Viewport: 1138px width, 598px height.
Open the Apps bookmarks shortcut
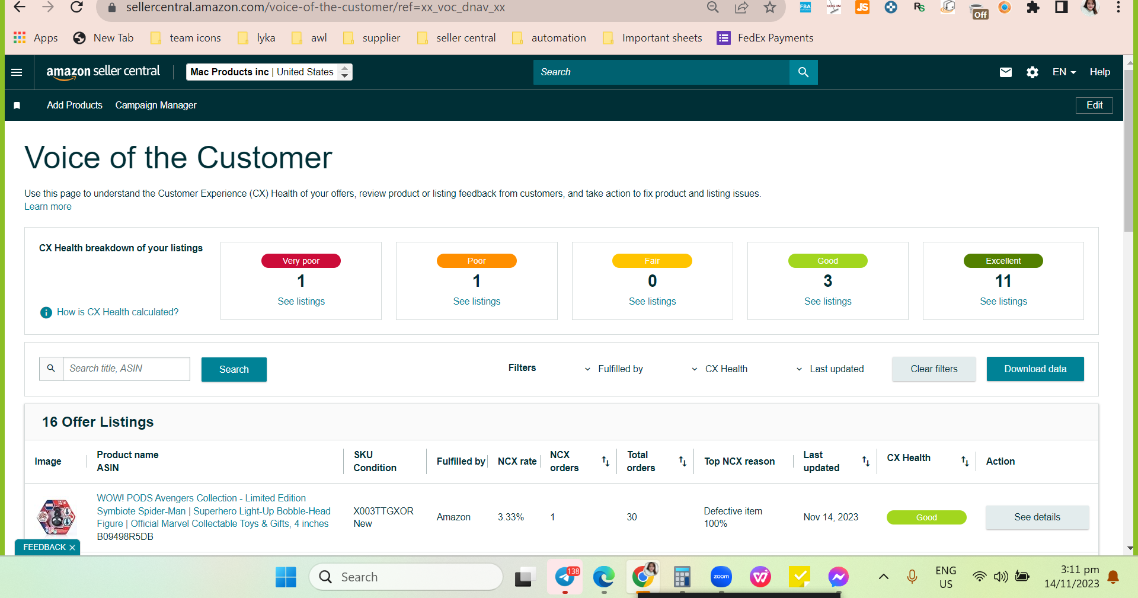pos(36,38)
